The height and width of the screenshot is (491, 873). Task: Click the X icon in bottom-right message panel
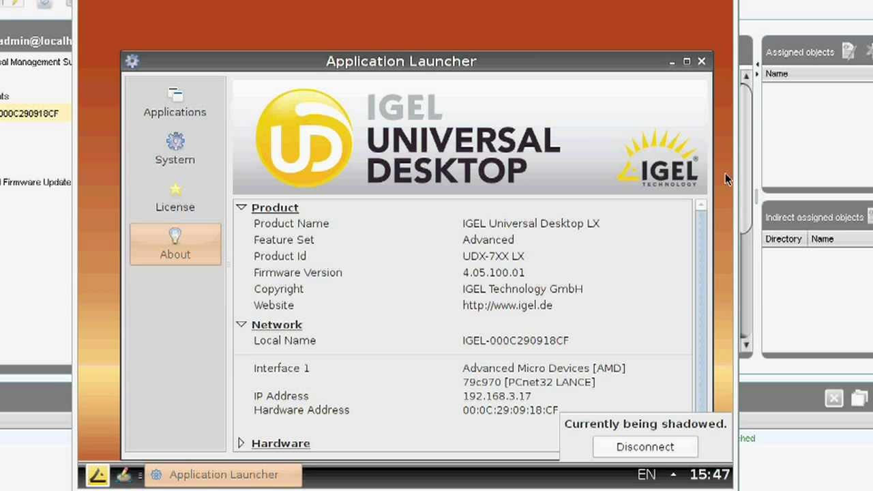click(x=834, y=398)
